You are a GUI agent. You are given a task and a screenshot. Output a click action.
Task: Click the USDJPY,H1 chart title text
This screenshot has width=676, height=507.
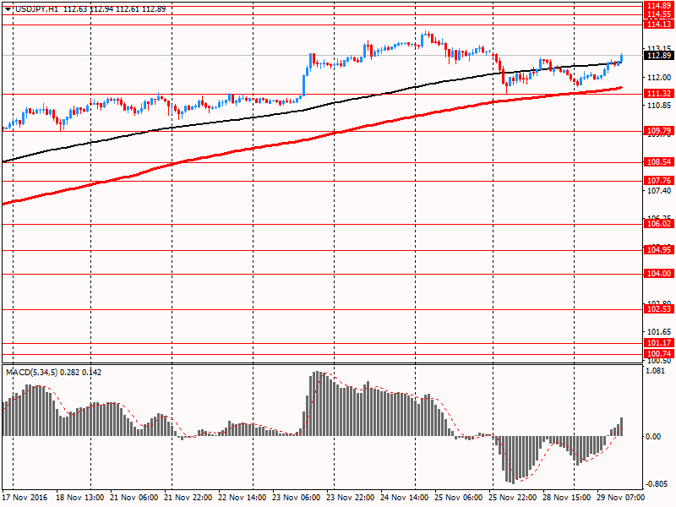click(36, 9)
